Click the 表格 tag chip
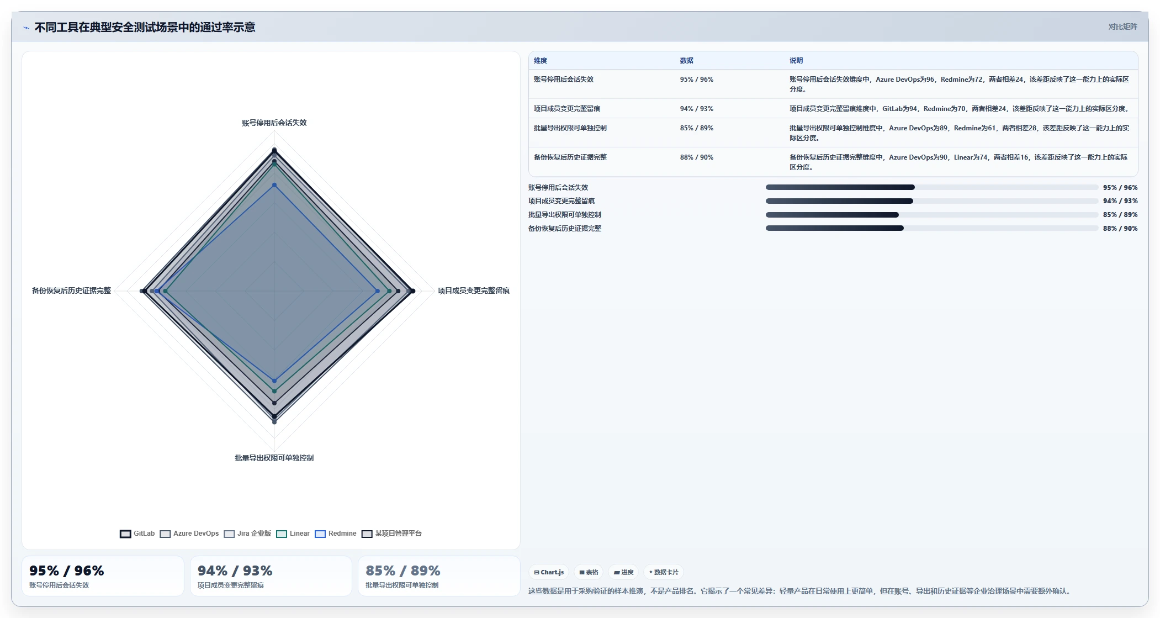Viewport: 1160px width, 618px height. [x=589, y=572]
